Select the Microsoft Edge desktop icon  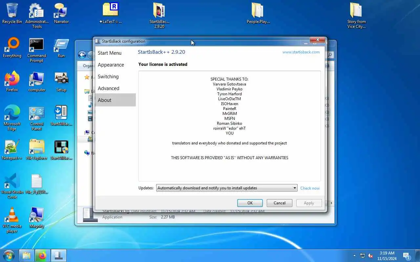[12, 118]
